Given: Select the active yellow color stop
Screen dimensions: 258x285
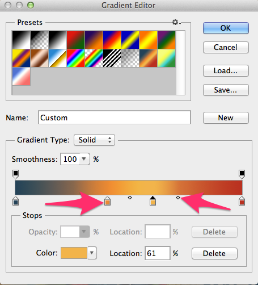Looking at the screenshot, I should click(153, 201).
